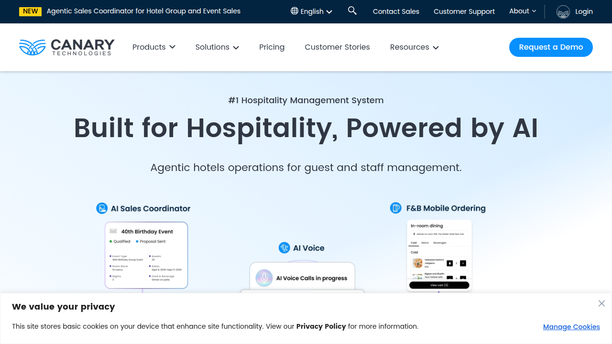Open the Resources dropdown menu
This screenshot has width=612, height=344.
coord(415,47)
